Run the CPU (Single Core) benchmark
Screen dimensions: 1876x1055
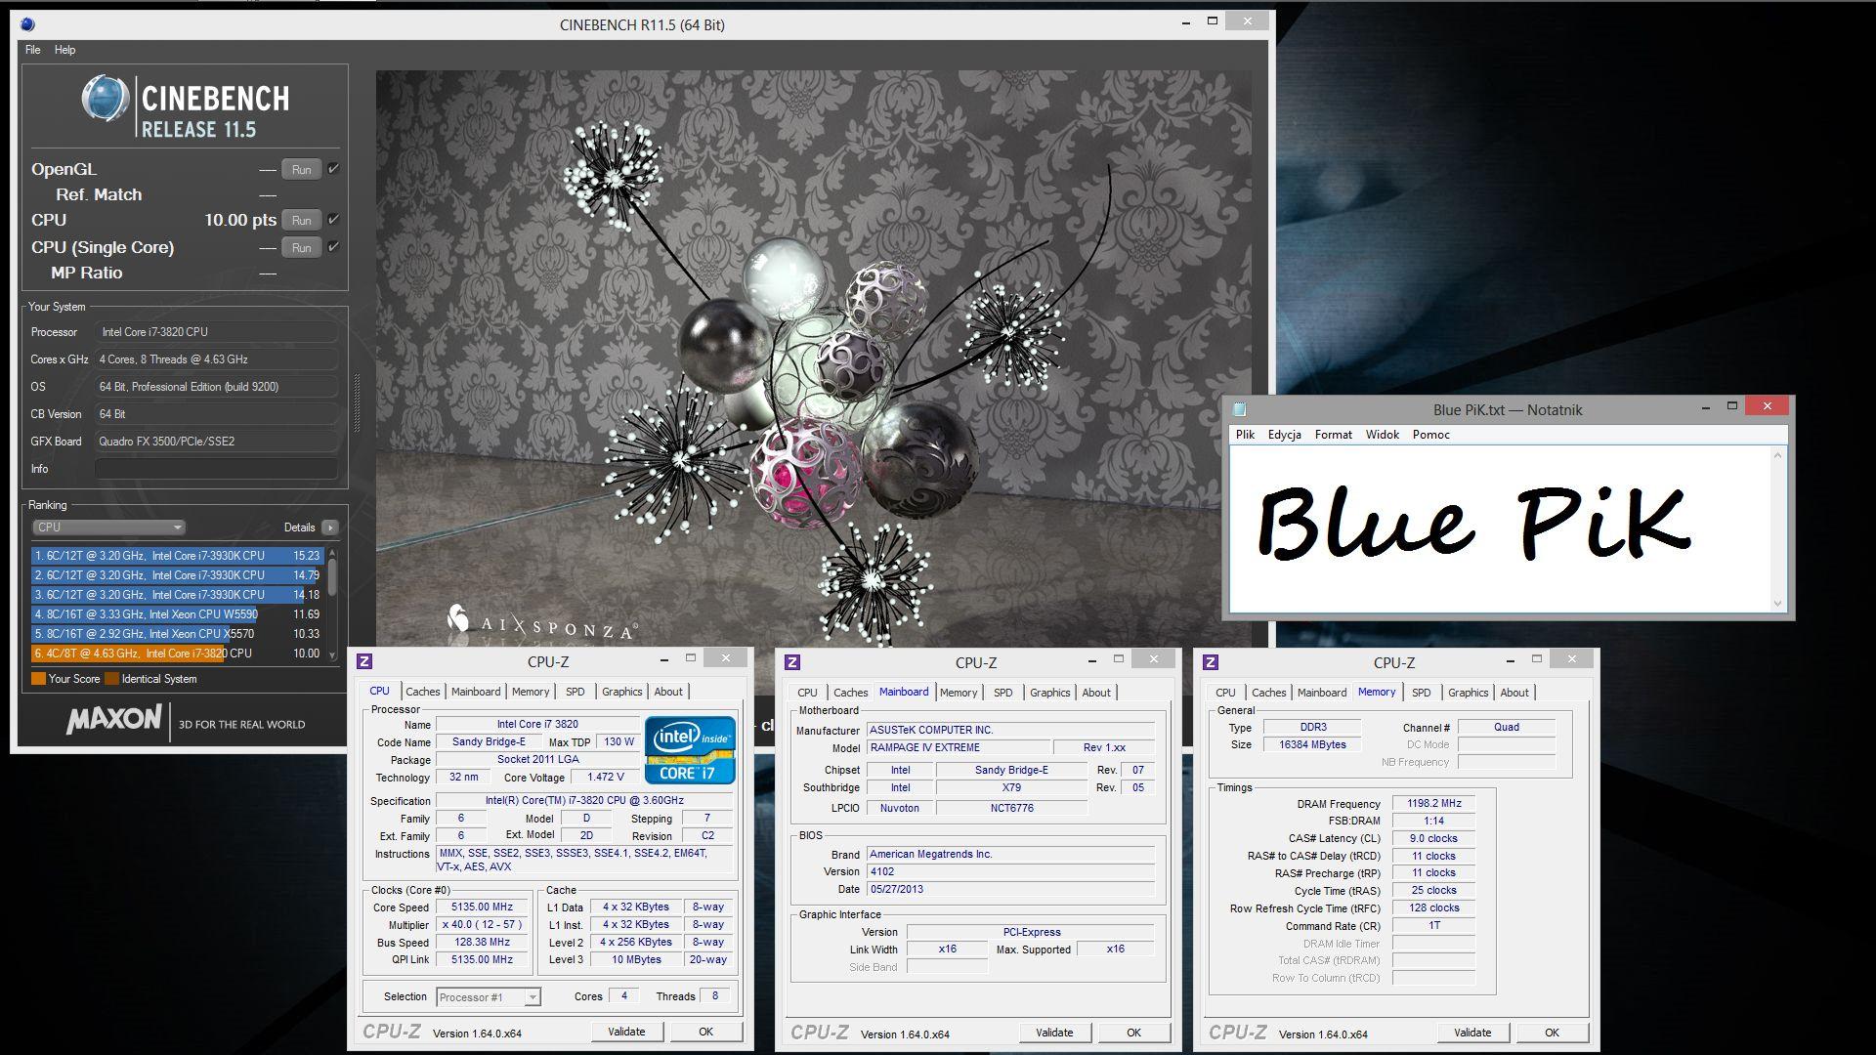(301, 248)
